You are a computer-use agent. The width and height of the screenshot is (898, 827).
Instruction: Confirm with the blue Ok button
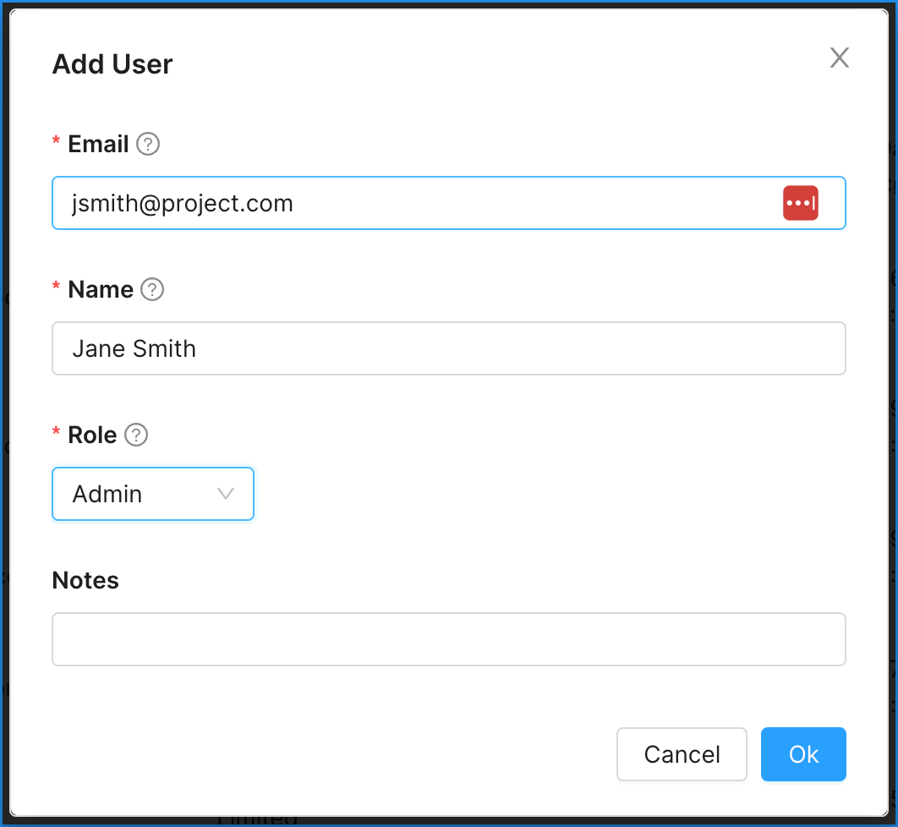pos(803,754)
